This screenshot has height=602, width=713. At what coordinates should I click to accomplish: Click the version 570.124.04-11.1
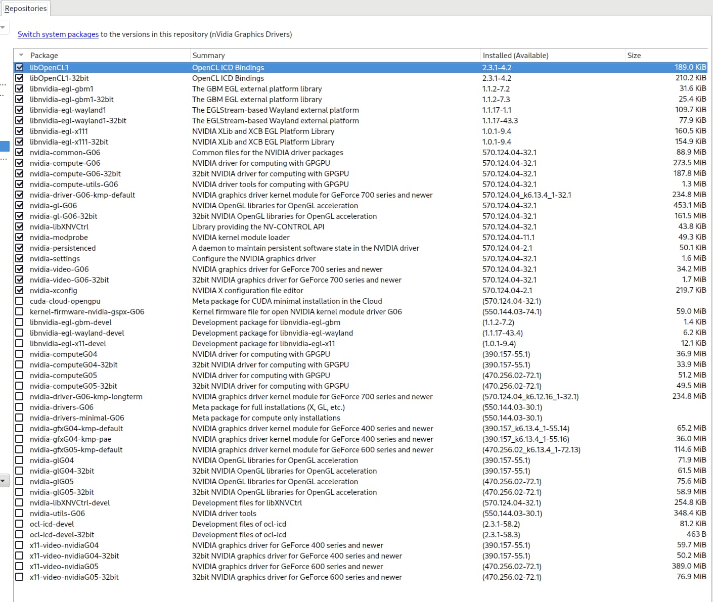click(x=508, y=237)
